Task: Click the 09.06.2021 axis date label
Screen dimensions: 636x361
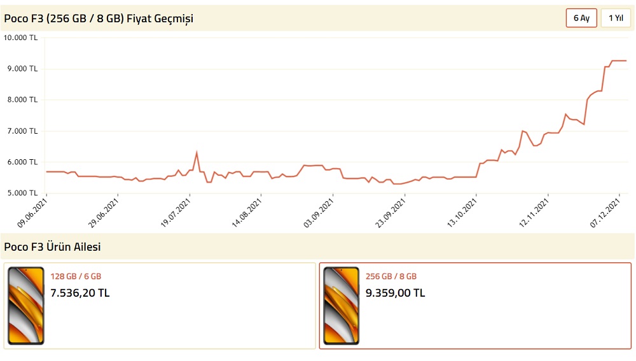Action: (32, 212)
